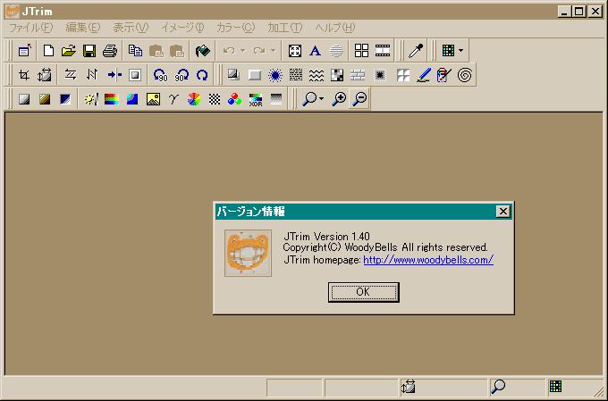Apply the sepia tone icon

[45, 99]
